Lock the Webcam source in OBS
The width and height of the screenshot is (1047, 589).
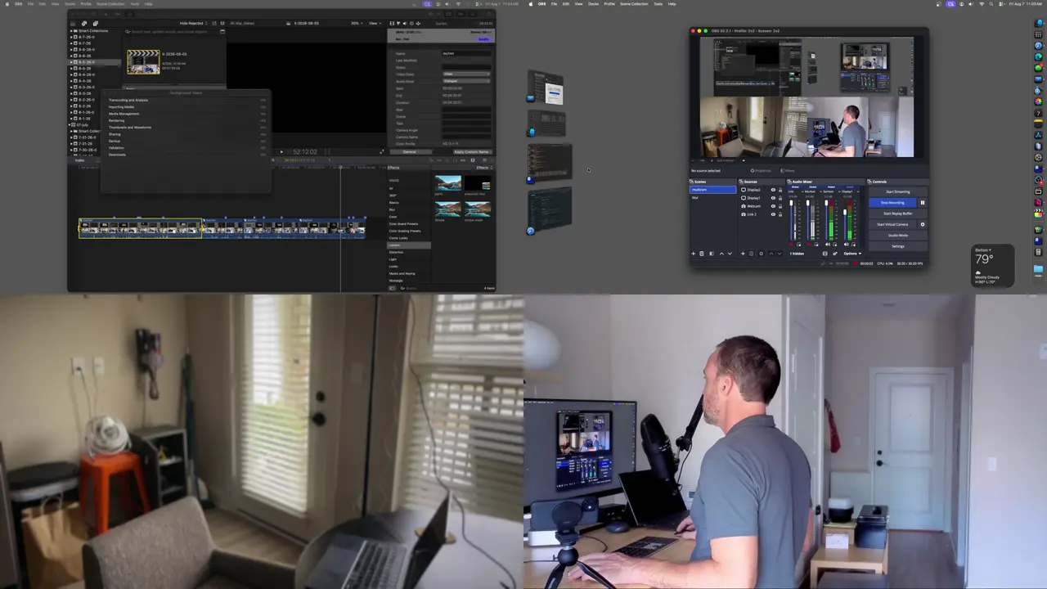(780, 206)
